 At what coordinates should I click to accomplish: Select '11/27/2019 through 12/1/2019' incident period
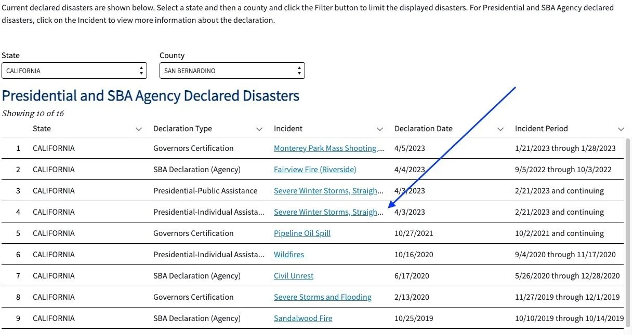tap(568, 297)
